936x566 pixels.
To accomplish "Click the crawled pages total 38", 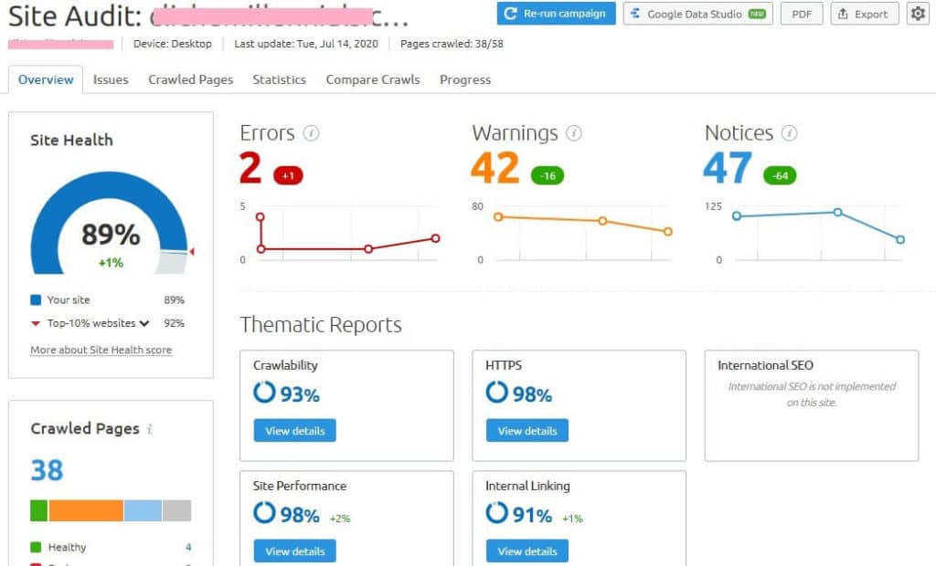I will (x=47, y=470).
